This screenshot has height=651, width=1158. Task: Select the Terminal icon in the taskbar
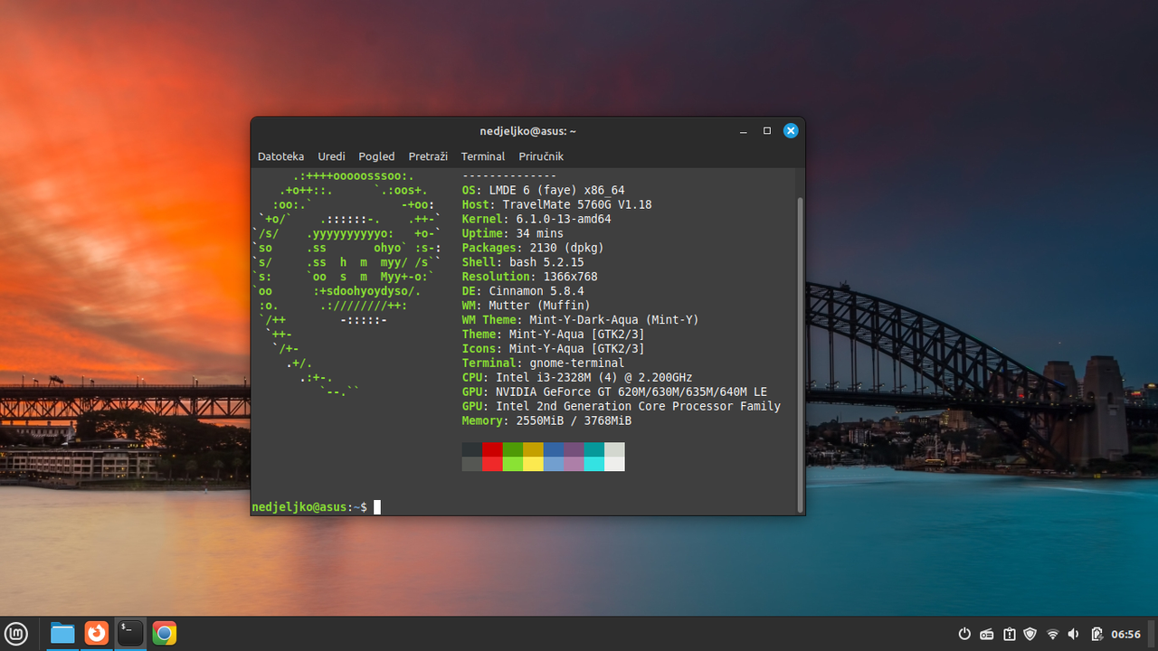130,634
